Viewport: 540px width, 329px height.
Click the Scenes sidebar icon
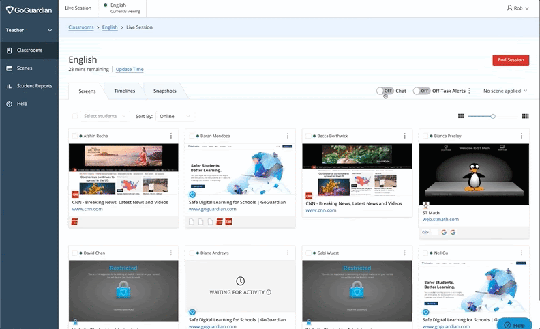pyautogui.click(x=10, y=68)
